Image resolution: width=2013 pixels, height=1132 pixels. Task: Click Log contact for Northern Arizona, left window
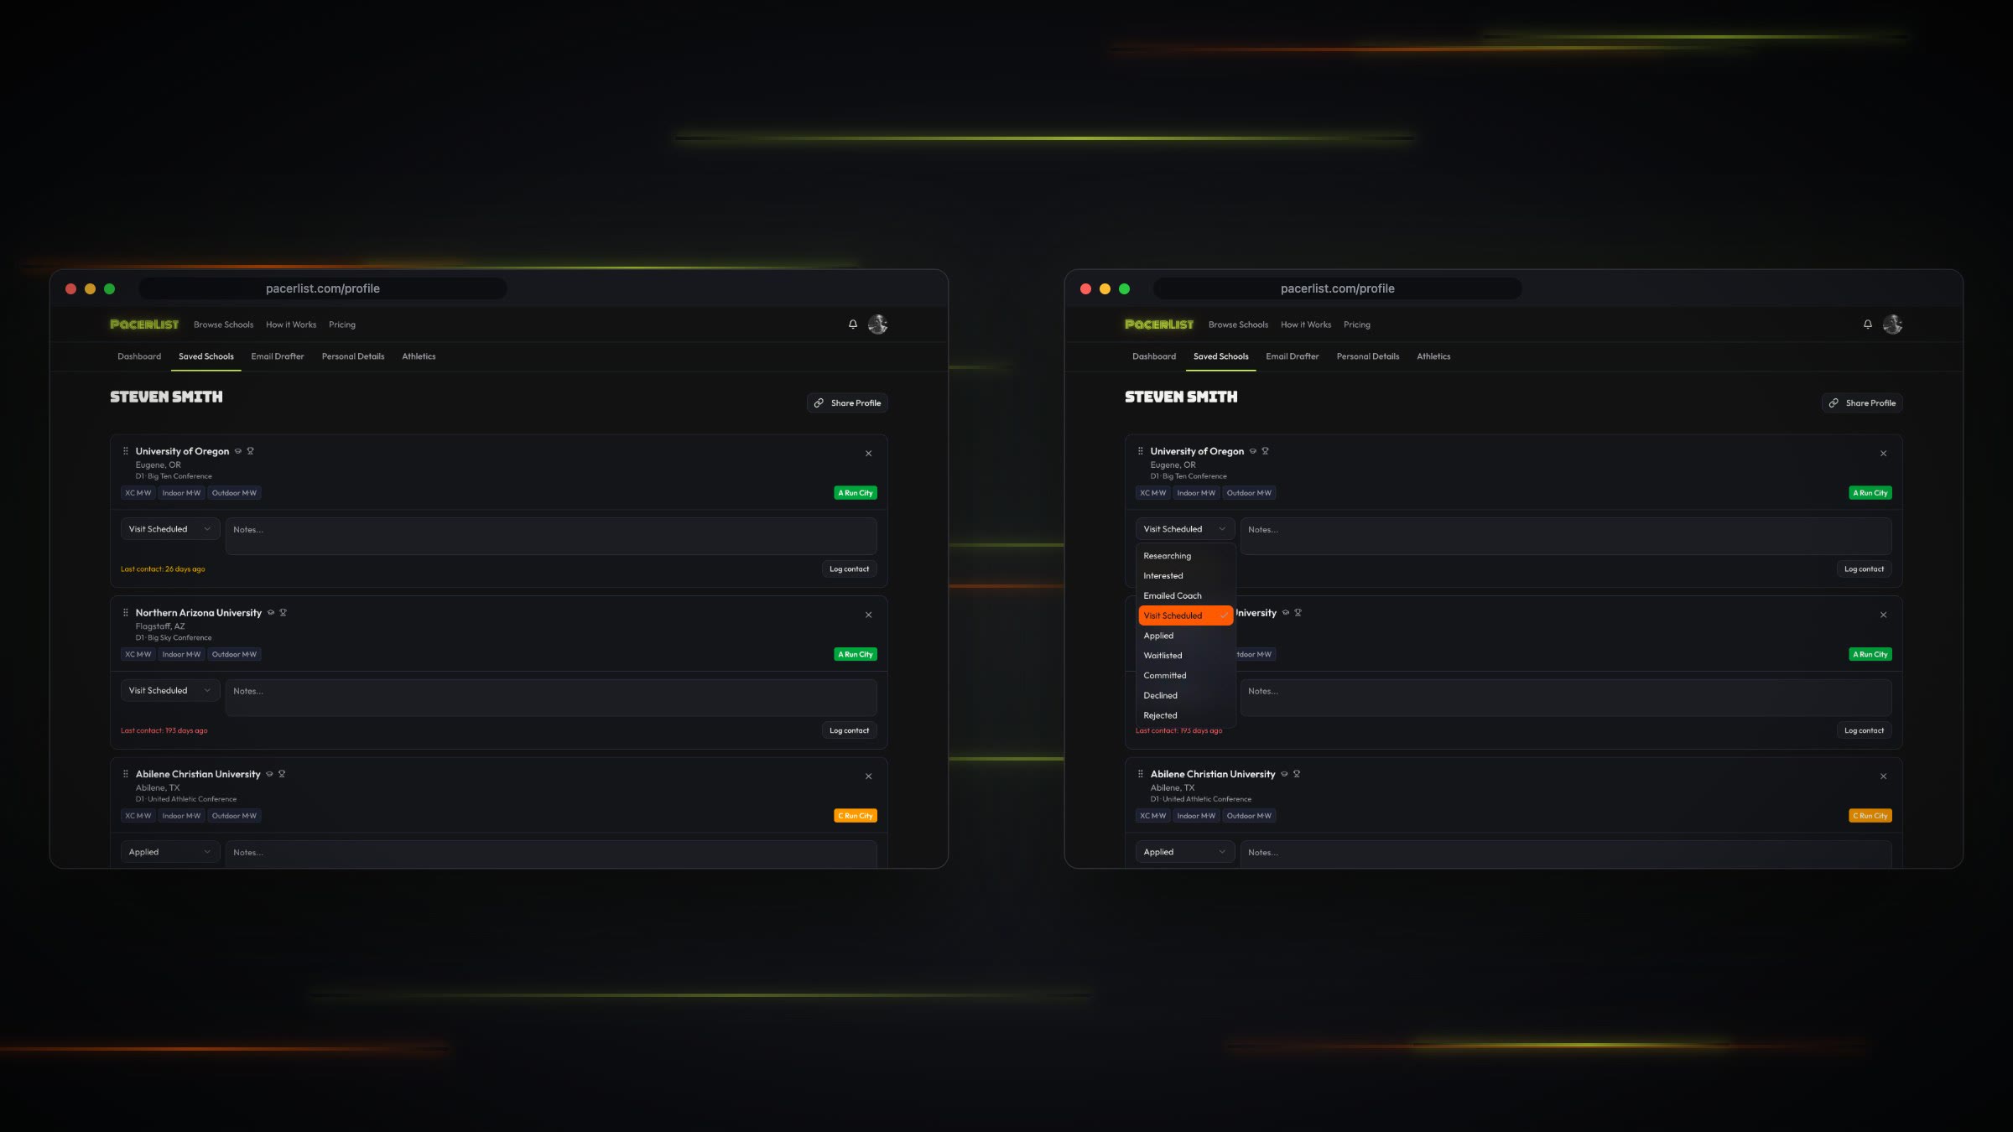[x=849, y=730]
